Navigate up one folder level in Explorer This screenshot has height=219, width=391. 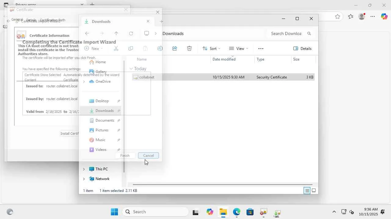pyautogui.click(x=116, y=33)
